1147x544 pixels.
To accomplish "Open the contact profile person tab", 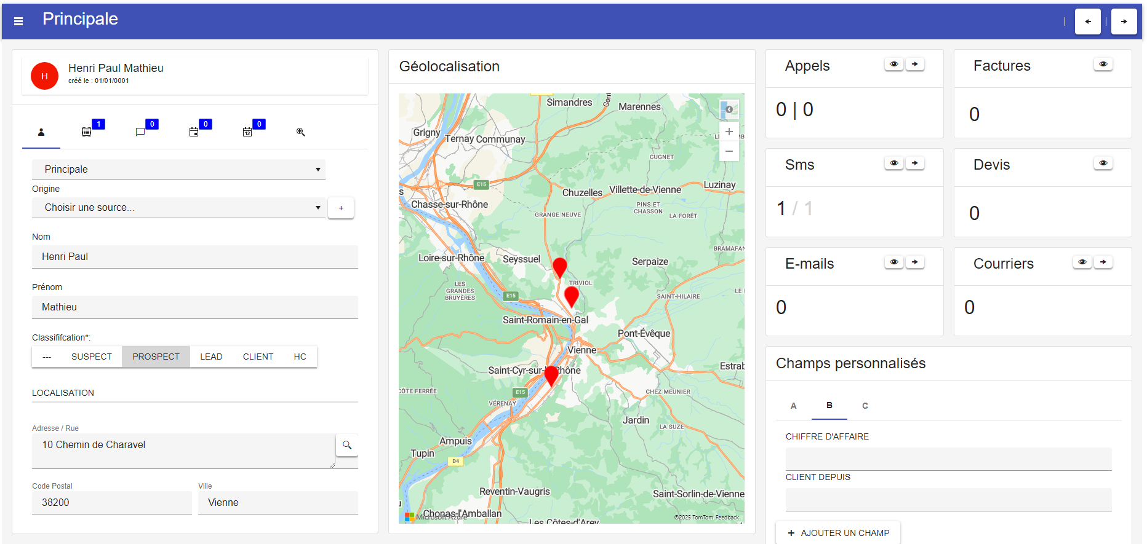I will (x=41, y=132).
